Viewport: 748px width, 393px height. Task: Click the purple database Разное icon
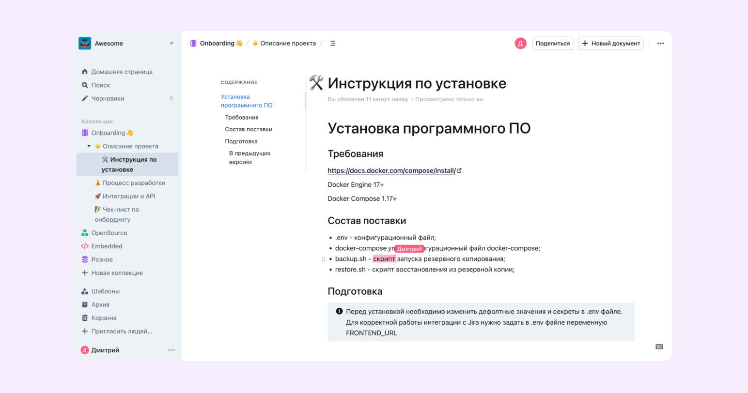(85, 259)
